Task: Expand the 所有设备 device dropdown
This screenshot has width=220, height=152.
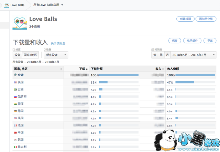Action: coord(56,55)
